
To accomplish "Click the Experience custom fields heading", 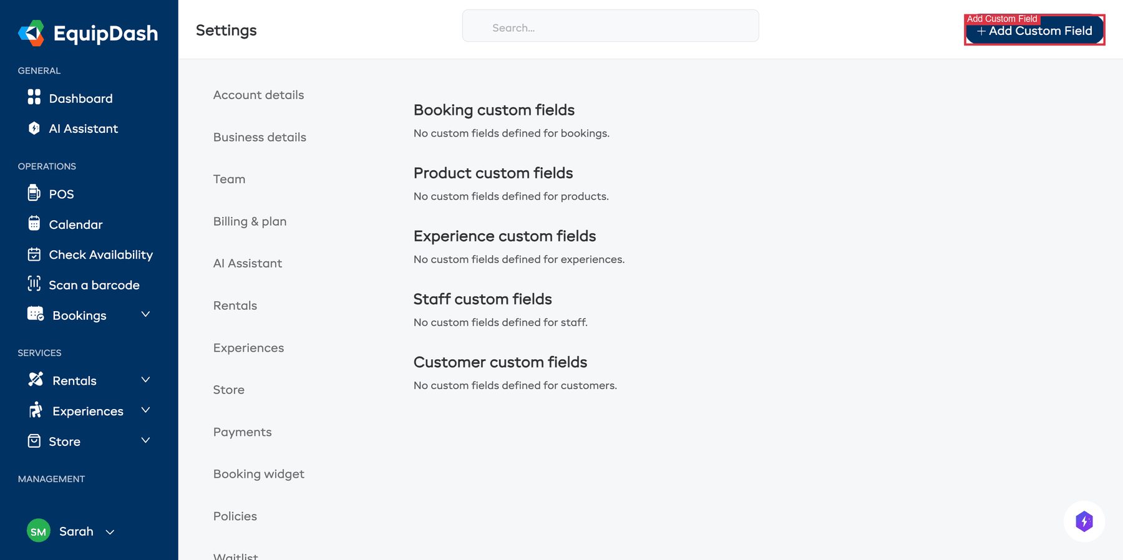I will tap(505, 236).
